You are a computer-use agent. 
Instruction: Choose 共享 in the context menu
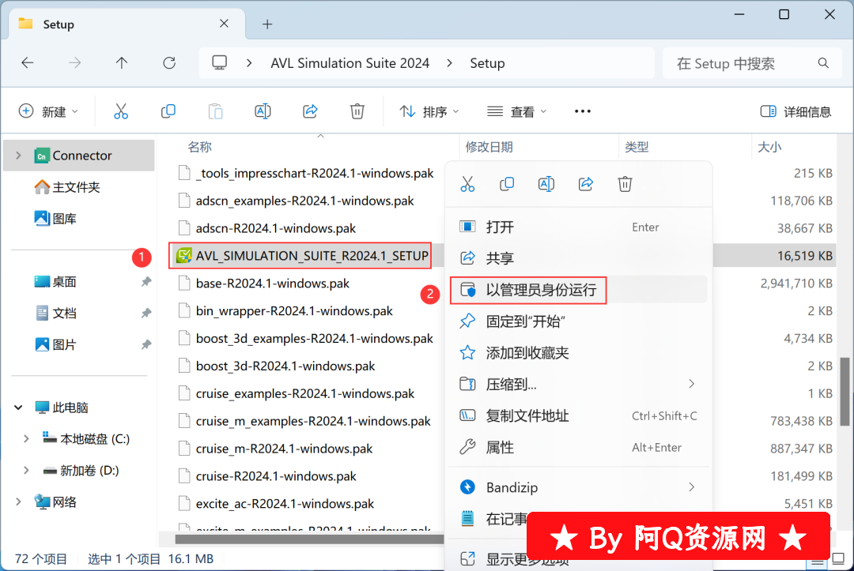click(578, 258)
